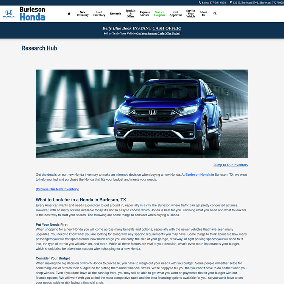
Task: Go to Express Service
Action: [x=145, y=14]
